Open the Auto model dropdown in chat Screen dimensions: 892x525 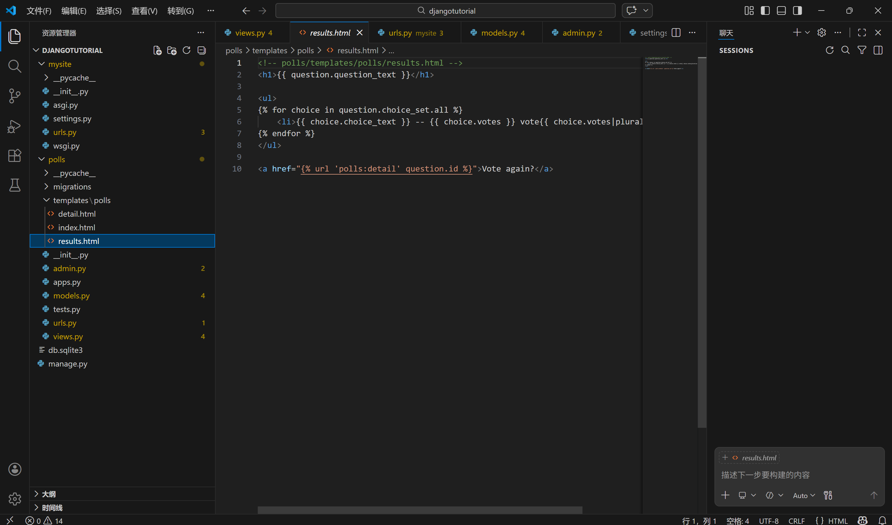[803, 495]
